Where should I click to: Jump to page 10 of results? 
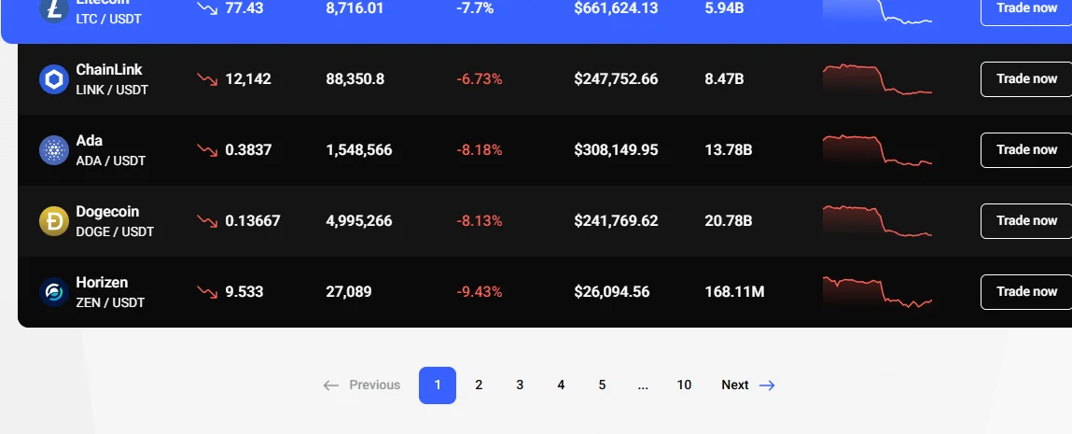click(x=684, y=385)
